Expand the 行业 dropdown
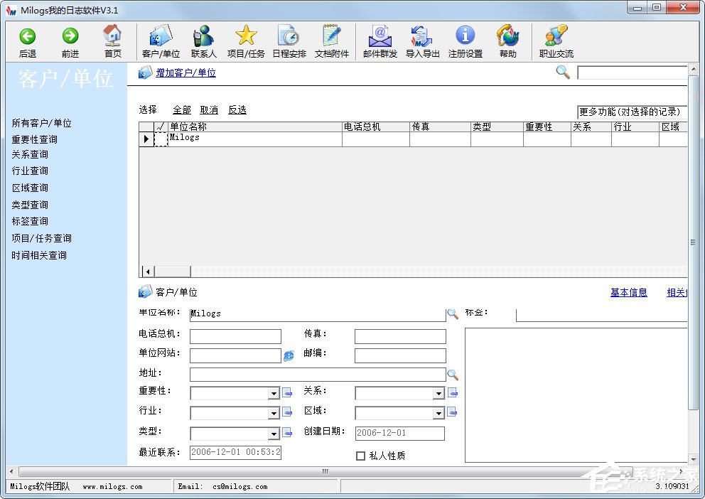 point(274,413)
